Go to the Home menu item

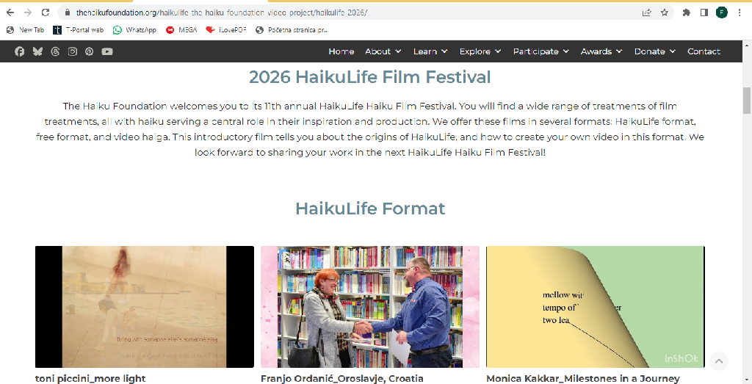(x=341, y=51)
